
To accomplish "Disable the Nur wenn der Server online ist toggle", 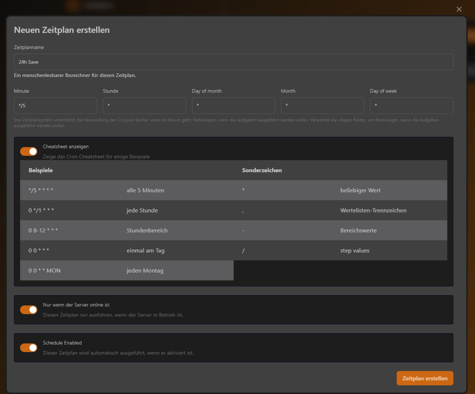I will (29, 310).
